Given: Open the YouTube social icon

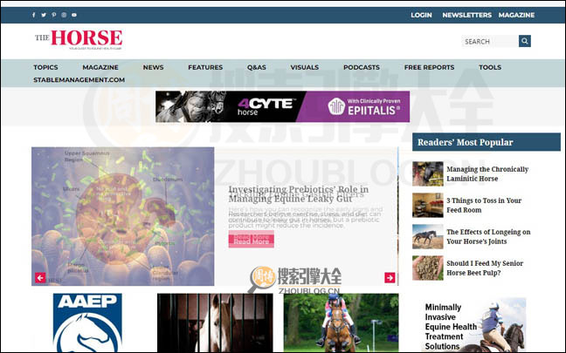Looking at the screenshot, I should click(74, 15).
